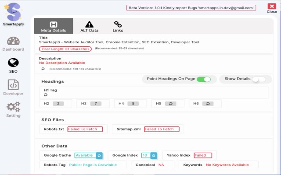Image resolution: width=281 pixels, height=175 pixels.
Task: Select the Meta Details tab
Action: [54, 27]
